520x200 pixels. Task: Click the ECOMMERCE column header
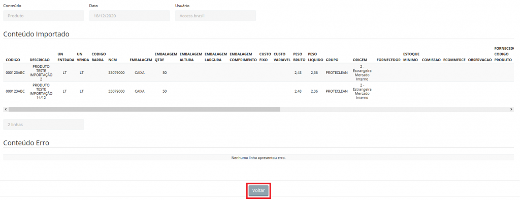click(x=454, y=60)
